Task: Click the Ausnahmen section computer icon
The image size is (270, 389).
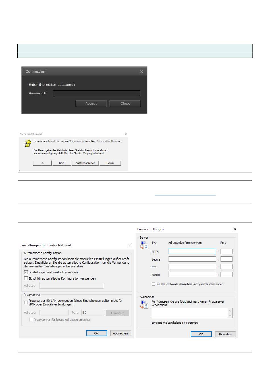Action: coord(144,304)
